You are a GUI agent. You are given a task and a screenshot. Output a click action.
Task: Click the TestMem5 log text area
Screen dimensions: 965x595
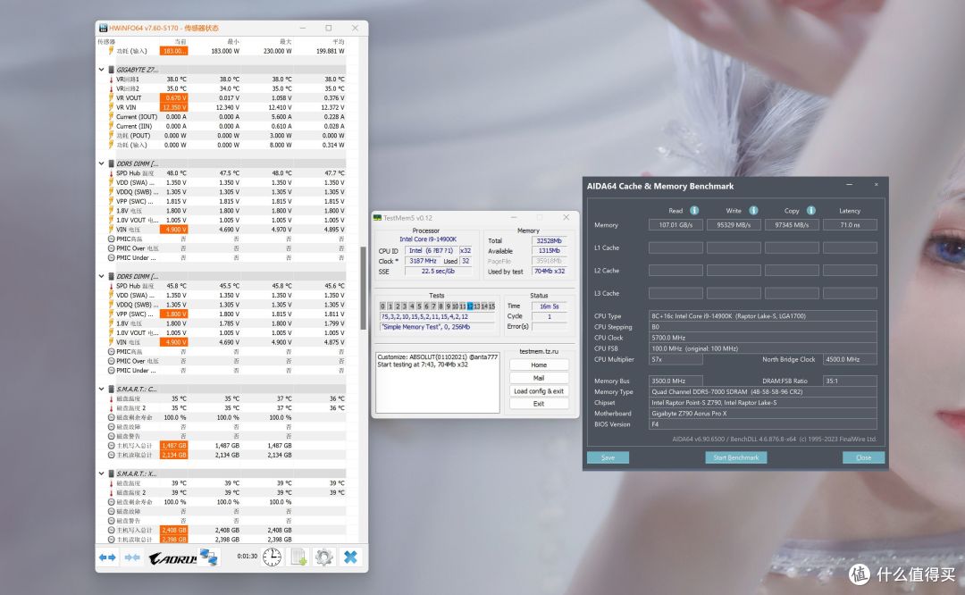(x=438, y=382)
